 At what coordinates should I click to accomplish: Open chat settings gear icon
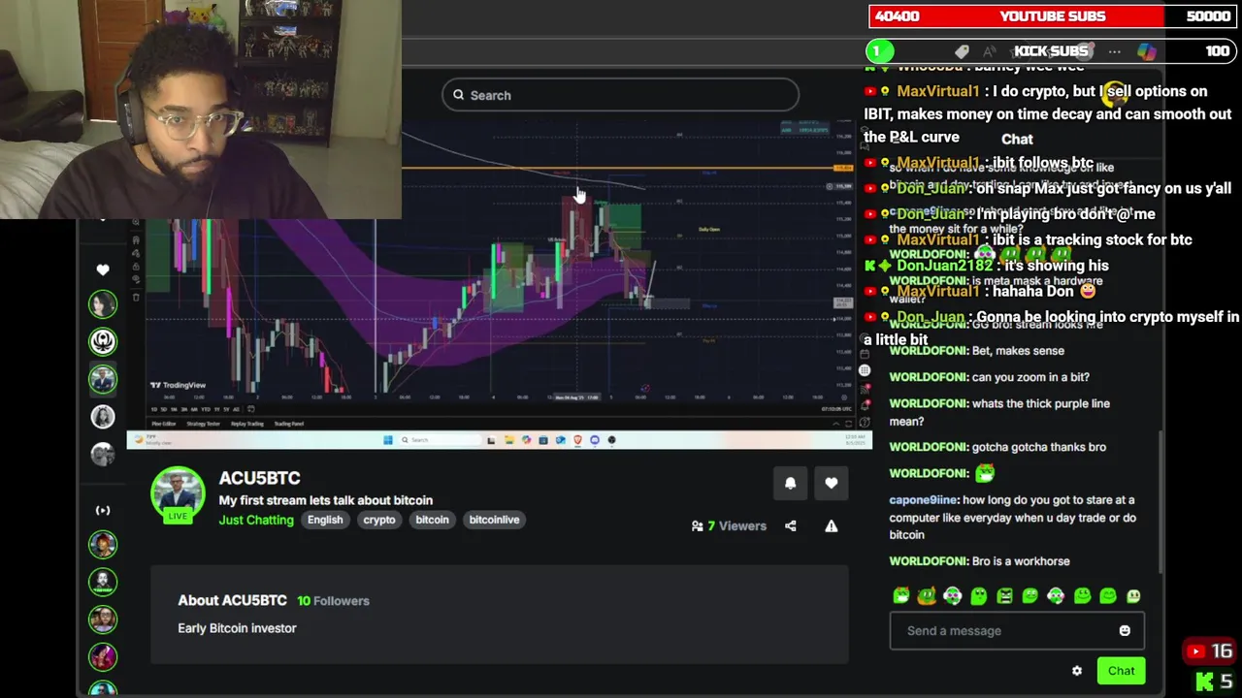click(1077, 671)
